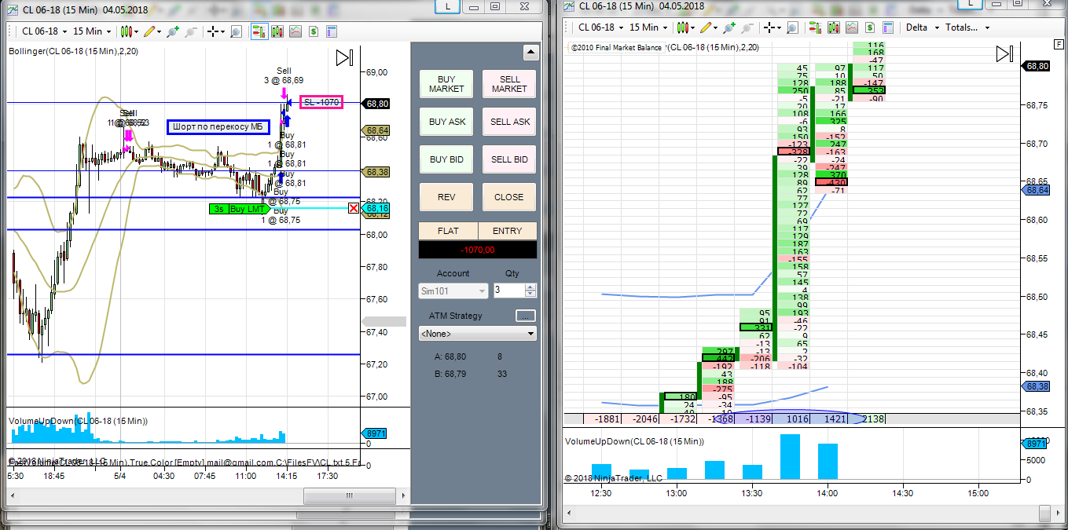1068x530 pixels.
Task: Open 15 Min interval dropdown in left chart
Action: tap(92, 31)
